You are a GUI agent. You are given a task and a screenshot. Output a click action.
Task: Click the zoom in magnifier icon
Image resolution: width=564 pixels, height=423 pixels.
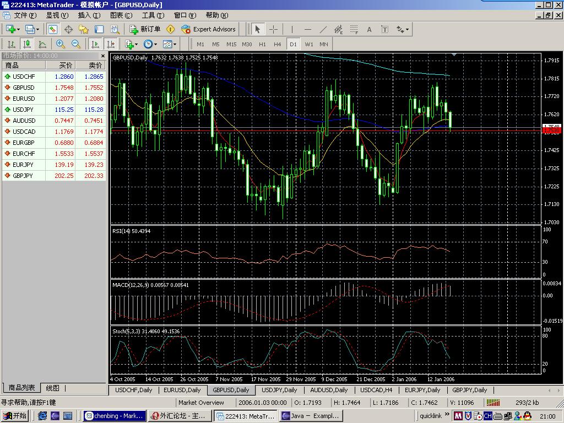point(60,44)
